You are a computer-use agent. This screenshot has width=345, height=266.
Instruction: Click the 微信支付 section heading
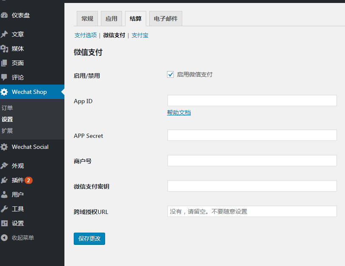pos(88,52)
